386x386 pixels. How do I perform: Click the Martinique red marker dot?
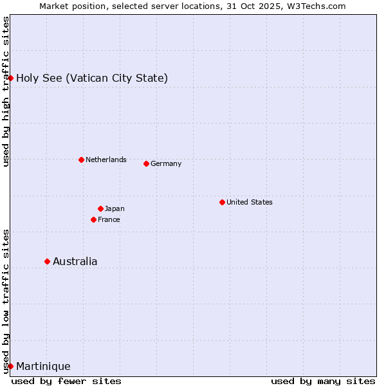coord(10,366)
